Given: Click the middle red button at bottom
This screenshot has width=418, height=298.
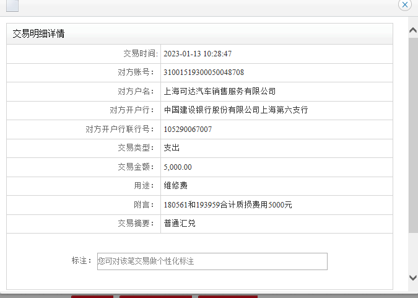Looking at the screenshot, I should (x=155, y=296).
